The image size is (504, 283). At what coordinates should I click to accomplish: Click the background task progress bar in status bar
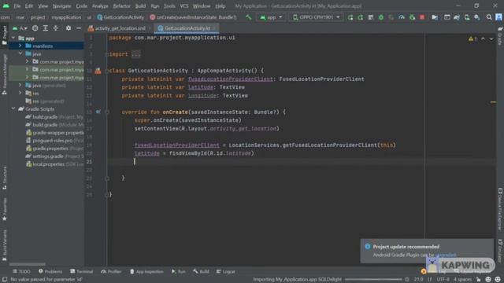pyautogui.click(x=373, y=280)
